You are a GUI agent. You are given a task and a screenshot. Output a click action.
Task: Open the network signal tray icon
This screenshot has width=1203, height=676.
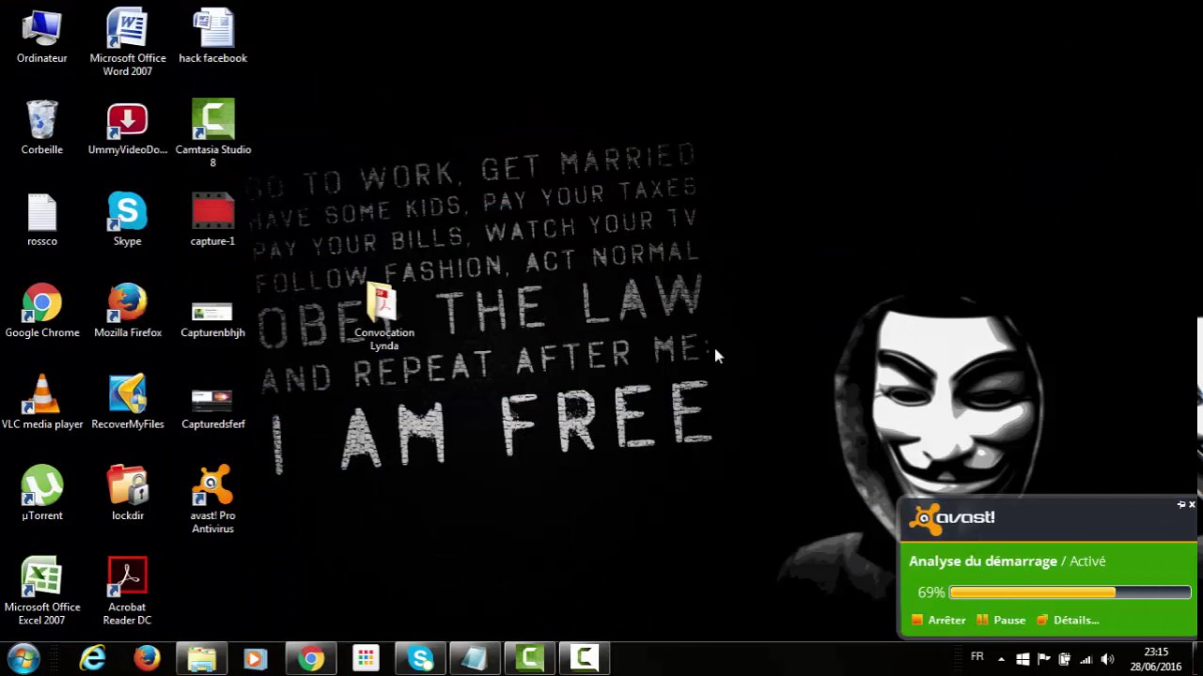tap(1086, 659)
